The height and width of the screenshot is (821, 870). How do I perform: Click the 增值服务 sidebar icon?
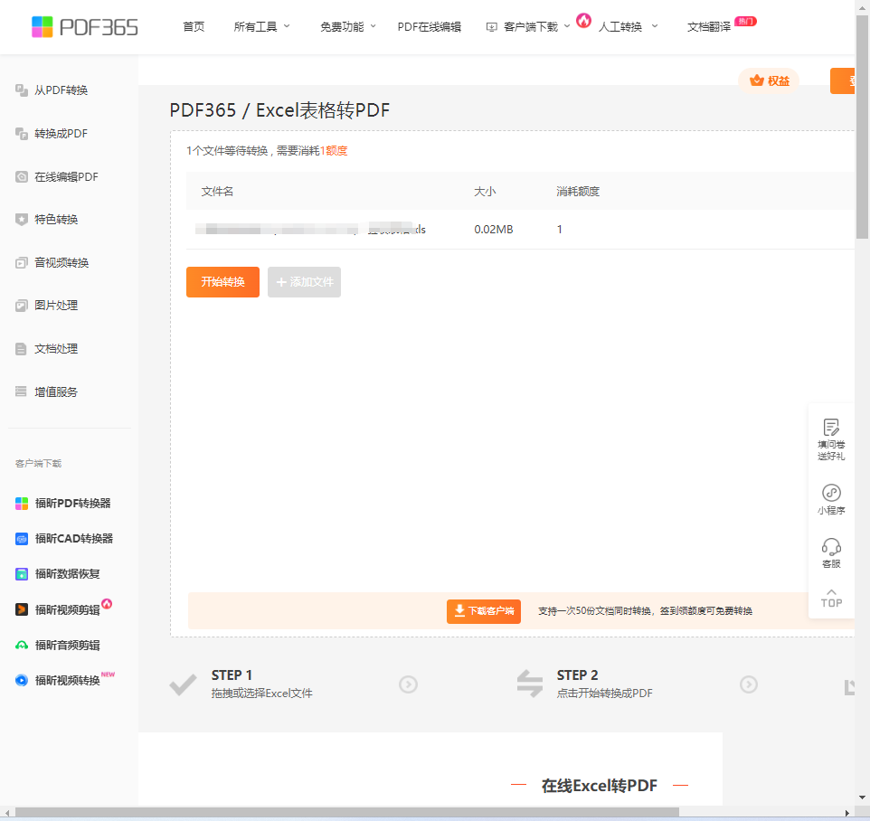click(x=22, y=392)
